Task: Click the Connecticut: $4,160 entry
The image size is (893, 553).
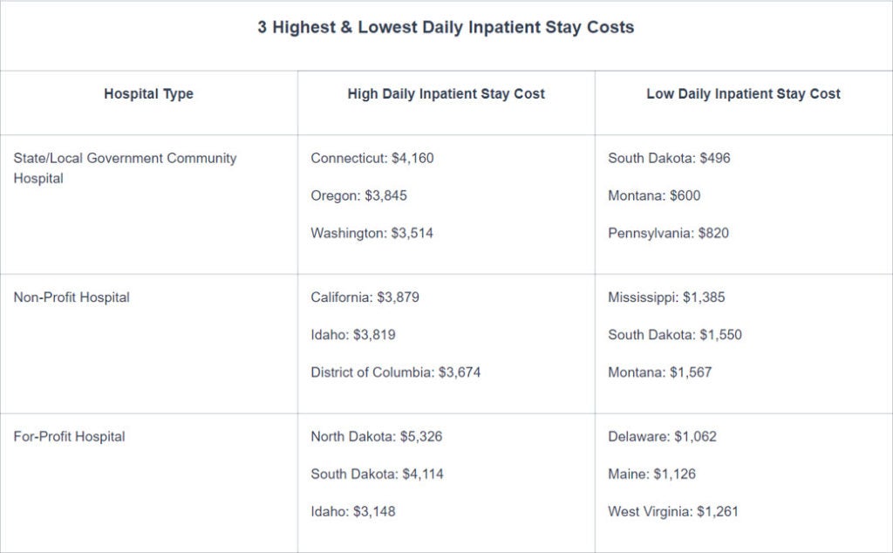Action: point(372,159)
